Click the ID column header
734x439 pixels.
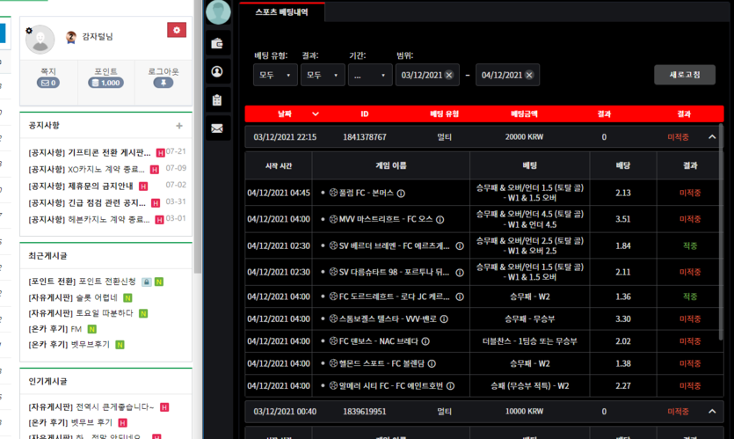pyautogui.click(x=365, y=113)
